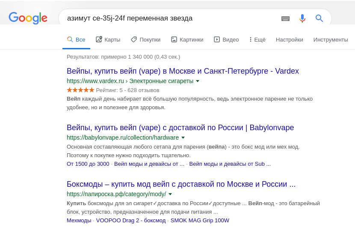Expand the babylonvape.ru URL dropdown arrow
The image size is (355, 233).
point(183,137)
